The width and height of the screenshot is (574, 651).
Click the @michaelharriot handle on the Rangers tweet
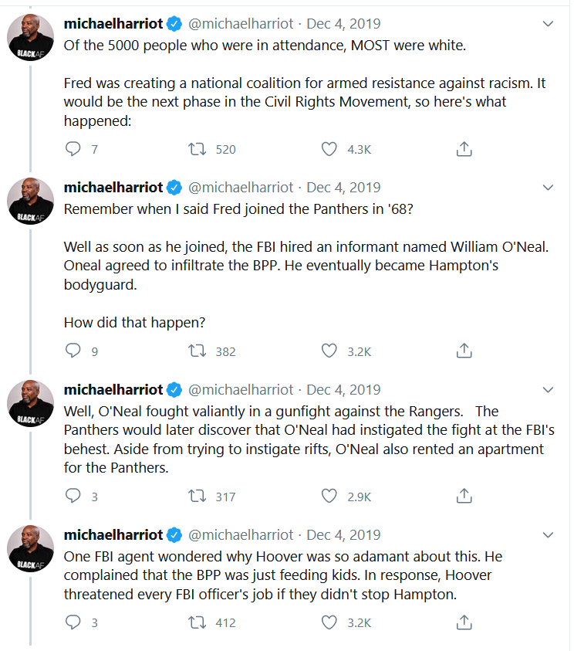pos(241,390)
